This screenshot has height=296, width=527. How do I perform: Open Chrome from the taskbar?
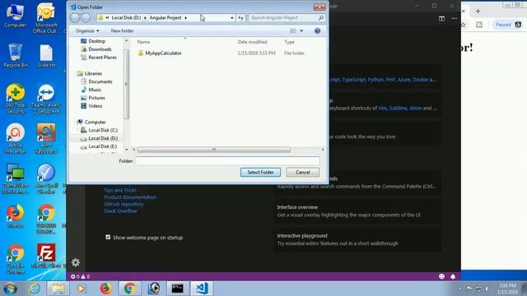(x=130, y=289)
